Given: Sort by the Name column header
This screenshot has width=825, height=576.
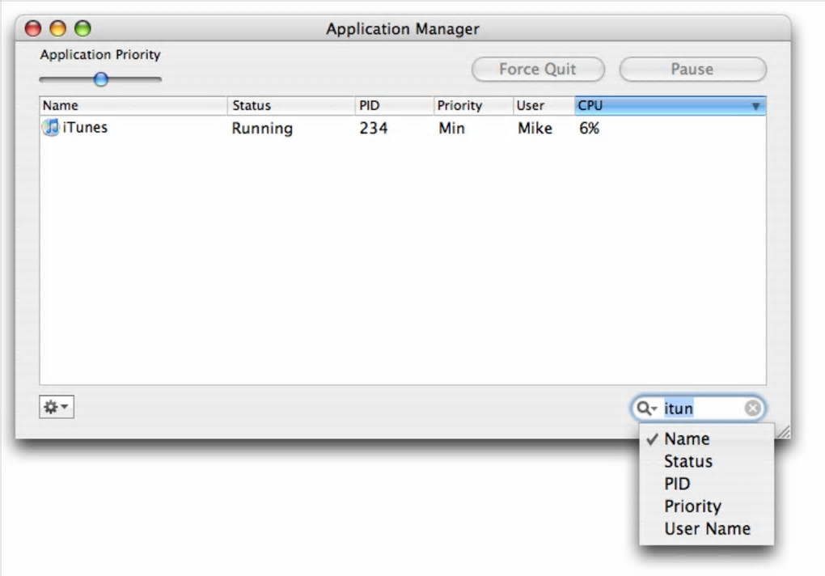Looking at the screenshot, I should (133, 105).
